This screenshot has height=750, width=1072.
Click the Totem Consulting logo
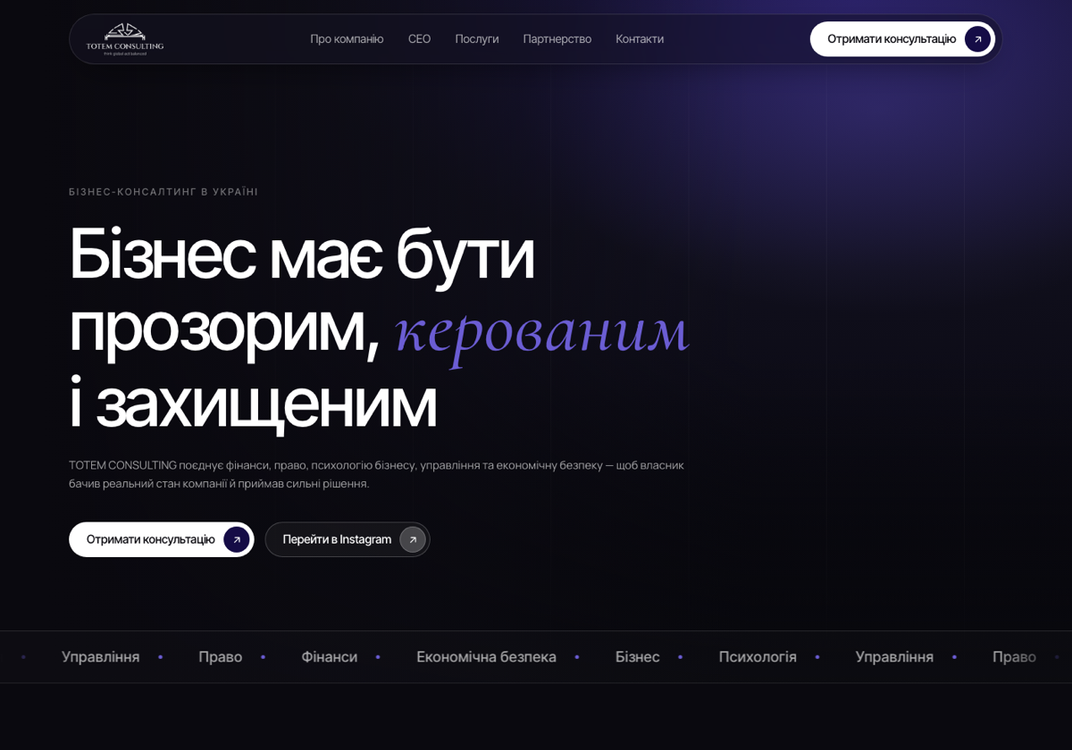click(125, 39)
